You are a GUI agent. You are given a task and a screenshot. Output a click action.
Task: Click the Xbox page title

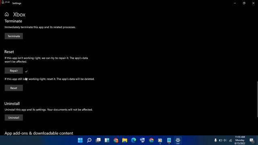(19, 14)
